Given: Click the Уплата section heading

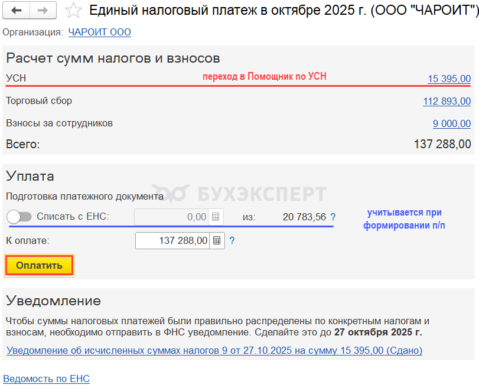Looking at the screenshot, I should [x=30, y=176].
